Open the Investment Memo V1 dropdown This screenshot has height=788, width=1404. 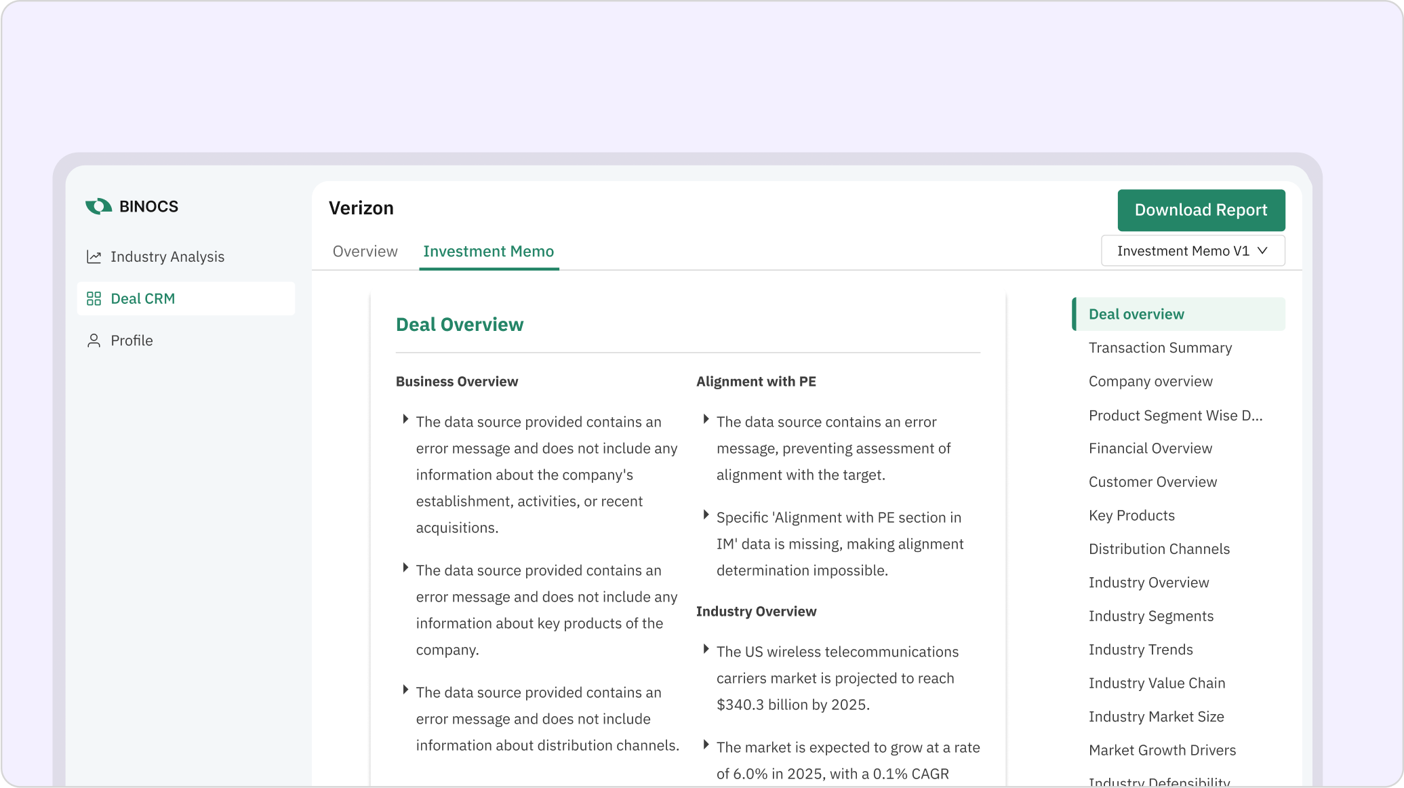pos(1193,251)
